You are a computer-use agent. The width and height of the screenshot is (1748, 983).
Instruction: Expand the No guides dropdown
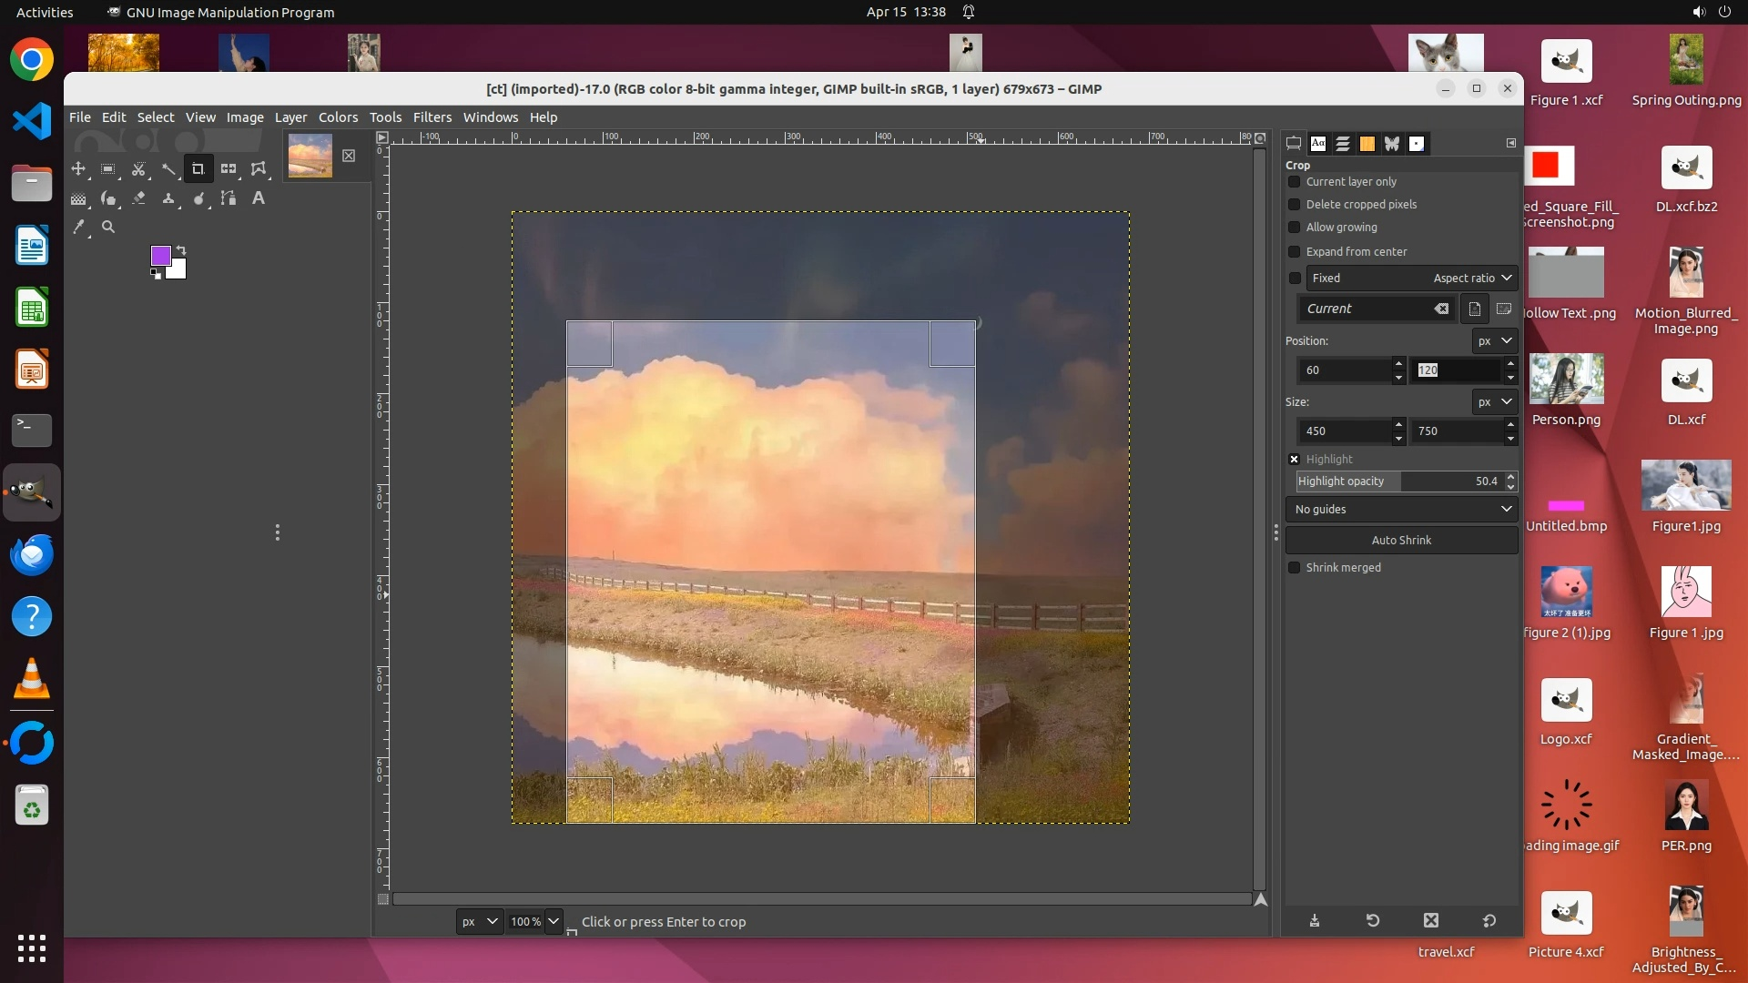tap(1401, 510)
